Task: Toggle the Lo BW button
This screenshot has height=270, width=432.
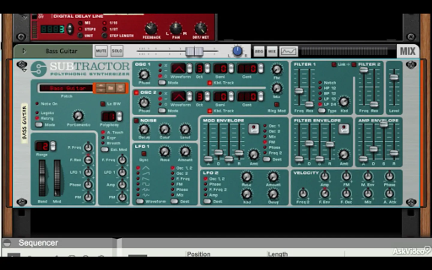Action: [103, 104]
